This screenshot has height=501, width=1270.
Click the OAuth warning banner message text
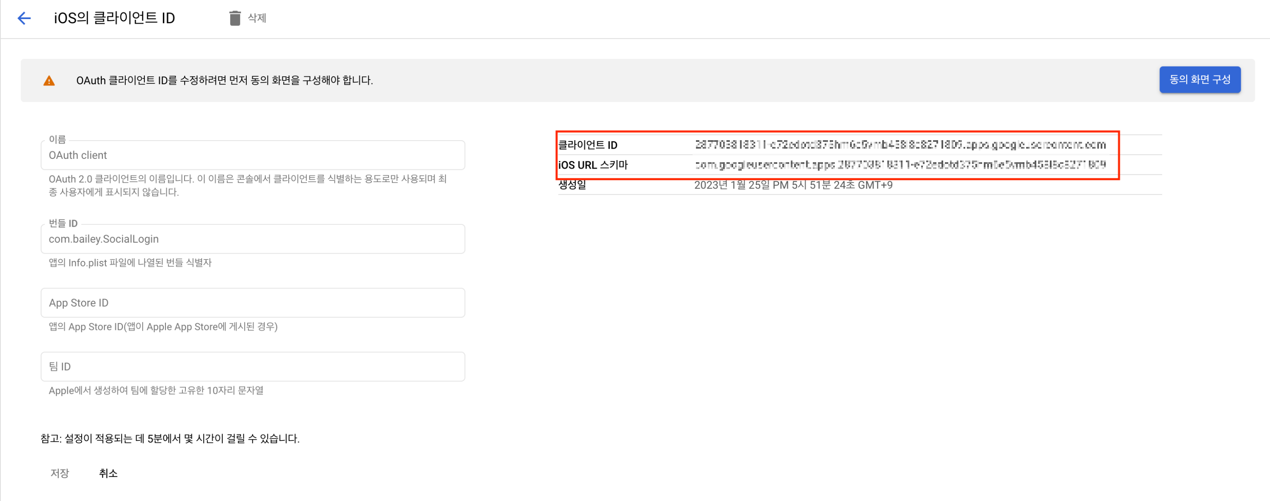(224, 80)
